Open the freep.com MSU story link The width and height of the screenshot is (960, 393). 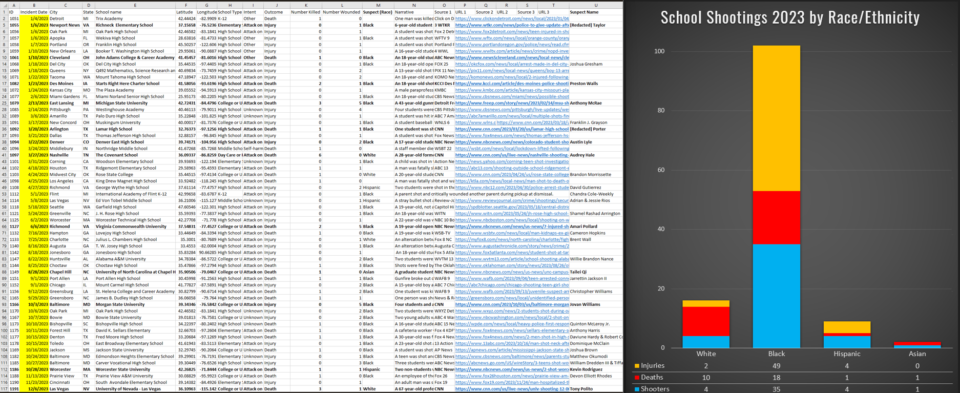512,103
